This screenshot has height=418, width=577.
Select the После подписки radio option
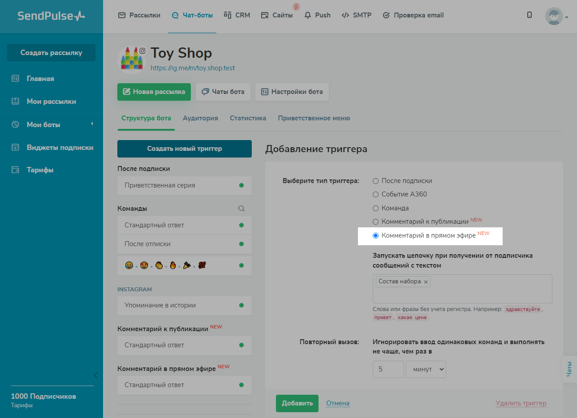click(376, 181)
